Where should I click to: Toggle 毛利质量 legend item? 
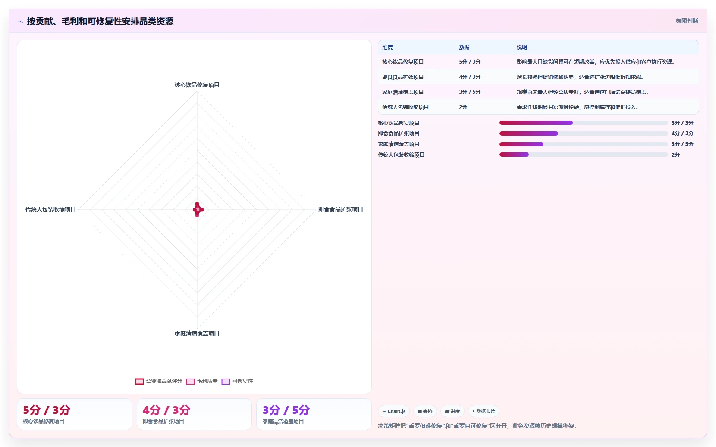(202, 381)
